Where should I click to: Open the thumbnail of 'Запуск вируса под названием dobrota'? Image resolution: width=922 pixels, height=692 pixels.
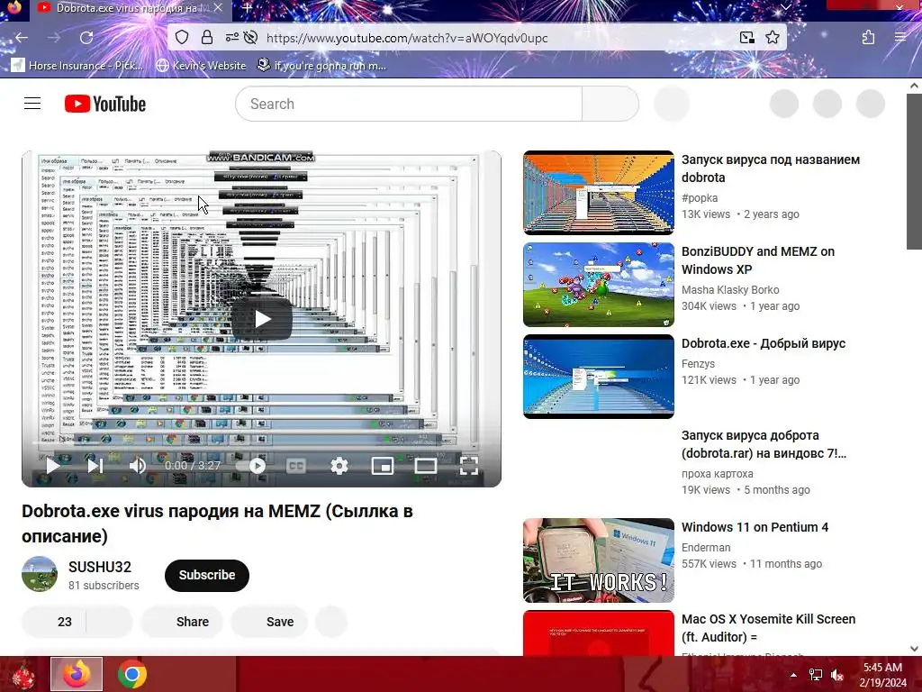599,193
